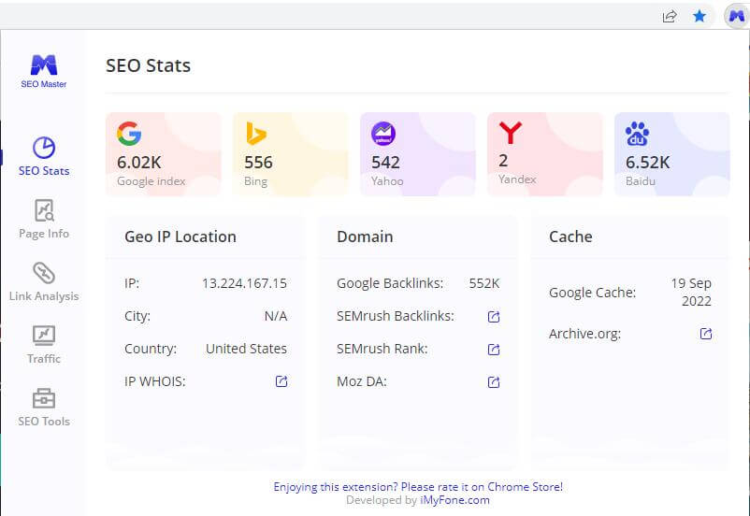This screenshot has width=750, height=516.
Task: Open the SEO Stats sidebar tab
Action: point(44,157)
